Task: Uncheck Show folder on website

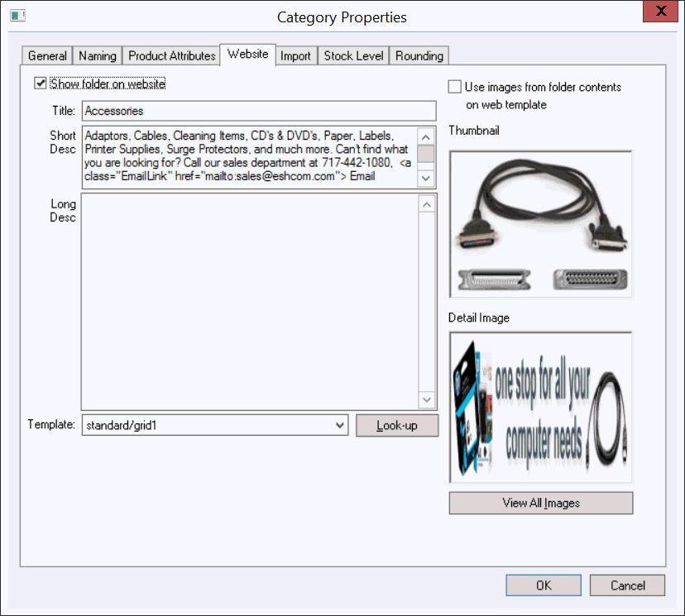Action: (x=41, y=84)
